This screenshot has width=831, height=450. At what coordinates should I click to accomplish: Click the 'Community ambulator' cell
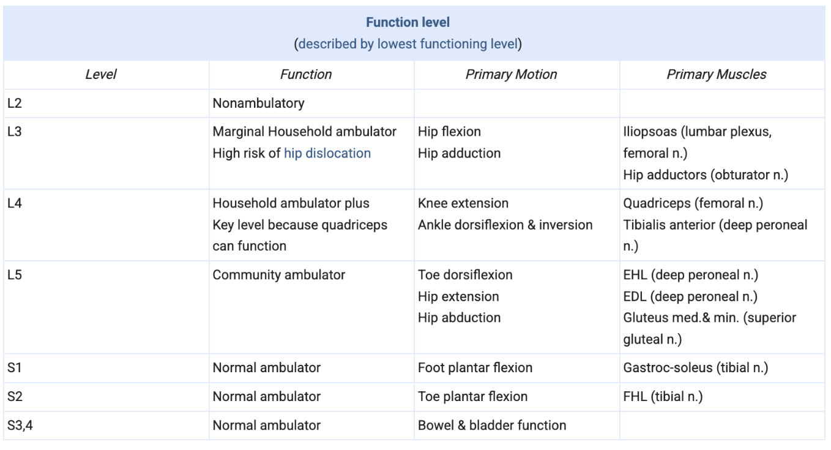coord(278,275)
